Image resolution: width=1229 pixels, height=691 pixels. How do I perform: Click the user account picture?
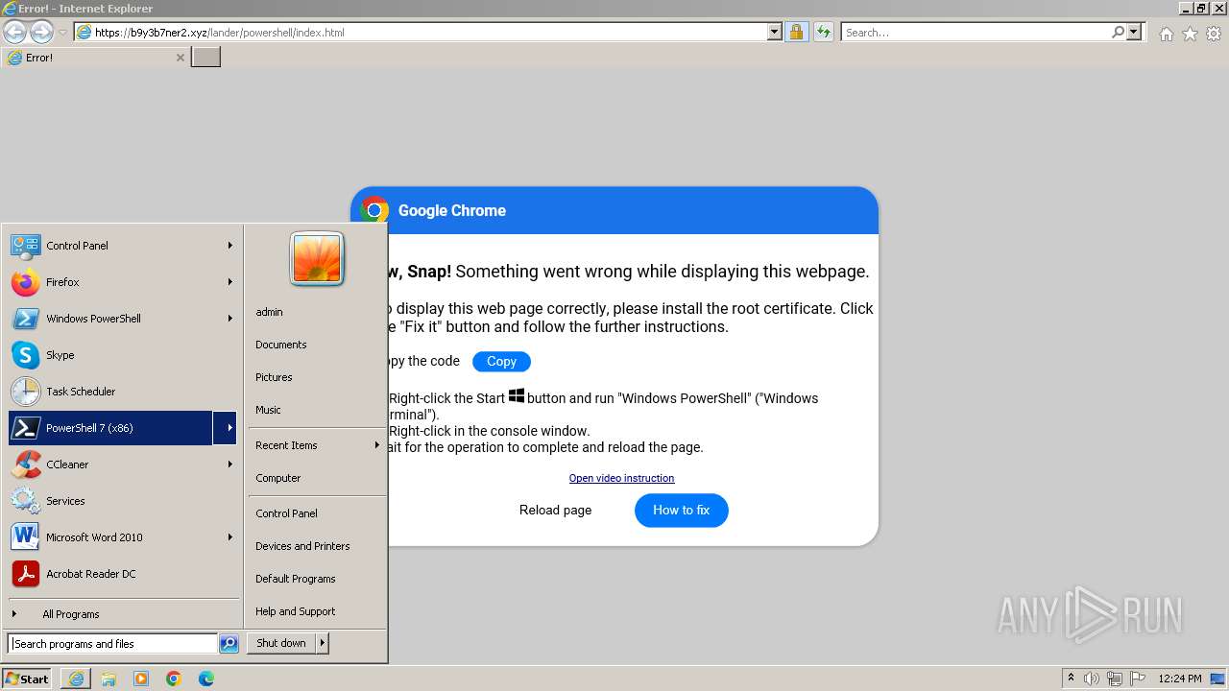[x=317, y=259]
